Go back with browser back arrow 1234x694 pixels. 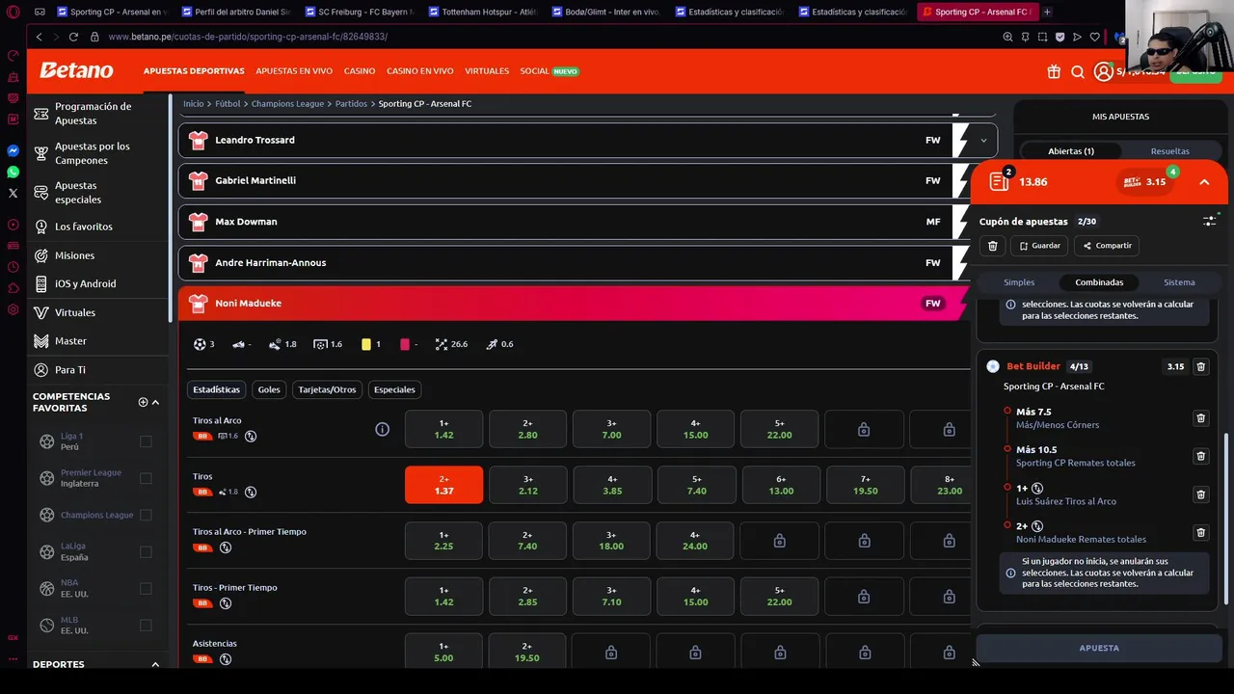point(39,37)
